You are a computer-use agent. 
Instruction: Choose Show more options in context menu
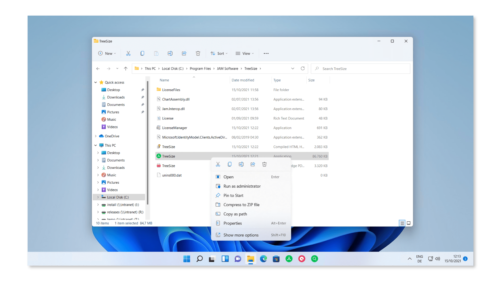click(241, 235)
